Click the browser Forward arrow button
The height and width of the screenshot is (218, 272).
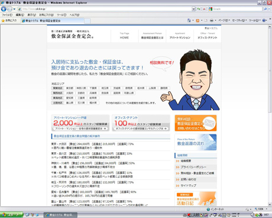(x=9, y=9)
